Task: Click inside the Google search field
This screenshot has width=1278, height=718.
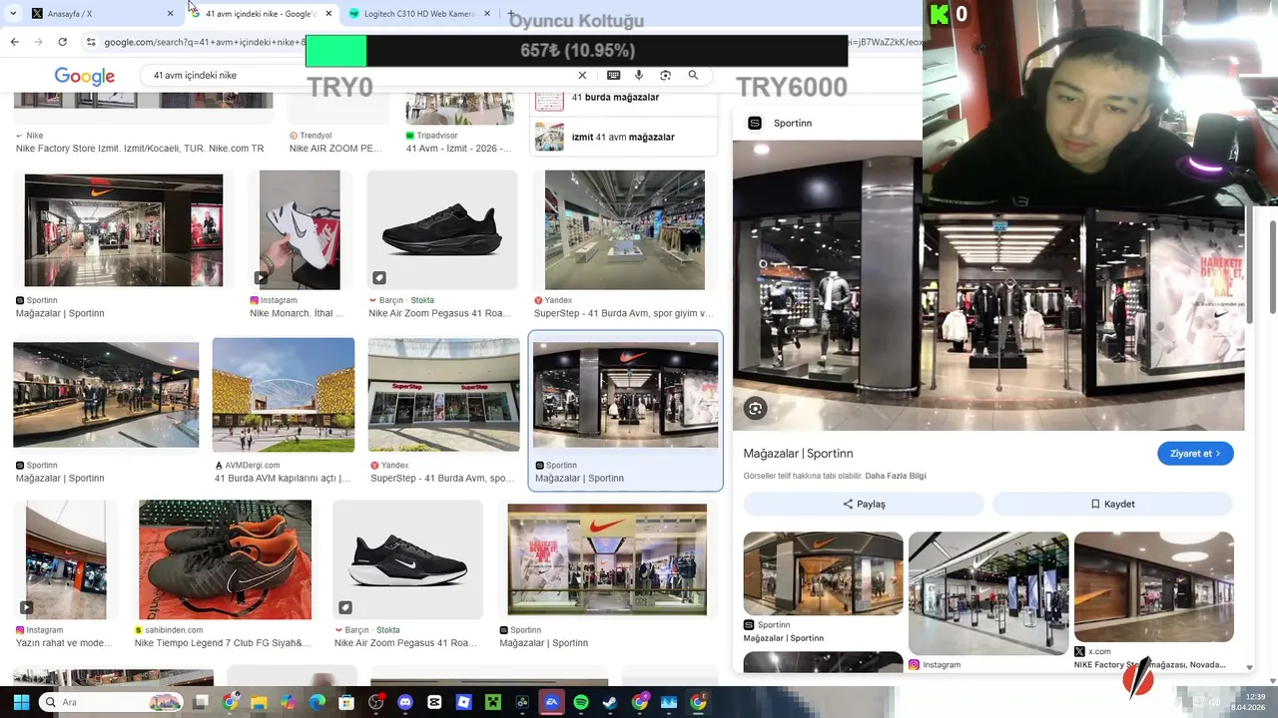Action: (x=359, y=75)
